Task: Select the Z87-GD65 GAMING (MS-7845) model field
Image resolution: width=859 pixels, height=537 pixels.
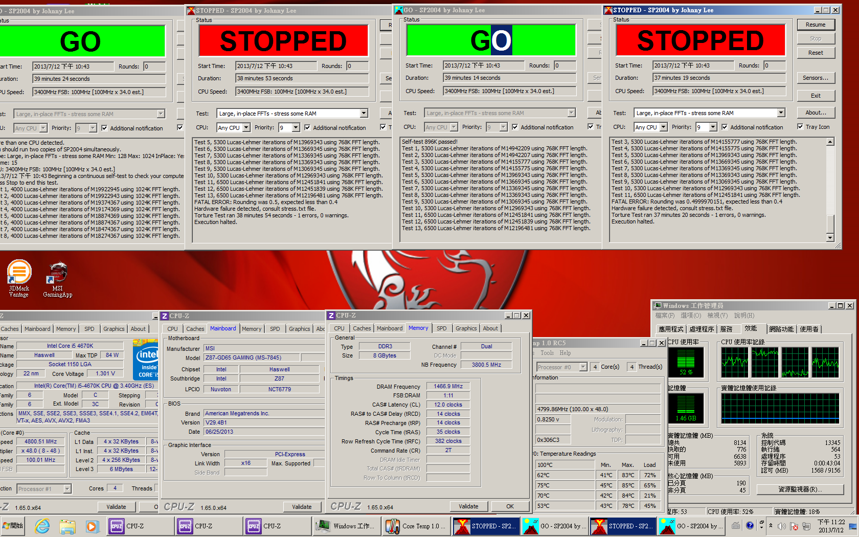Action: pyautogui.click(x=252, y=357)
